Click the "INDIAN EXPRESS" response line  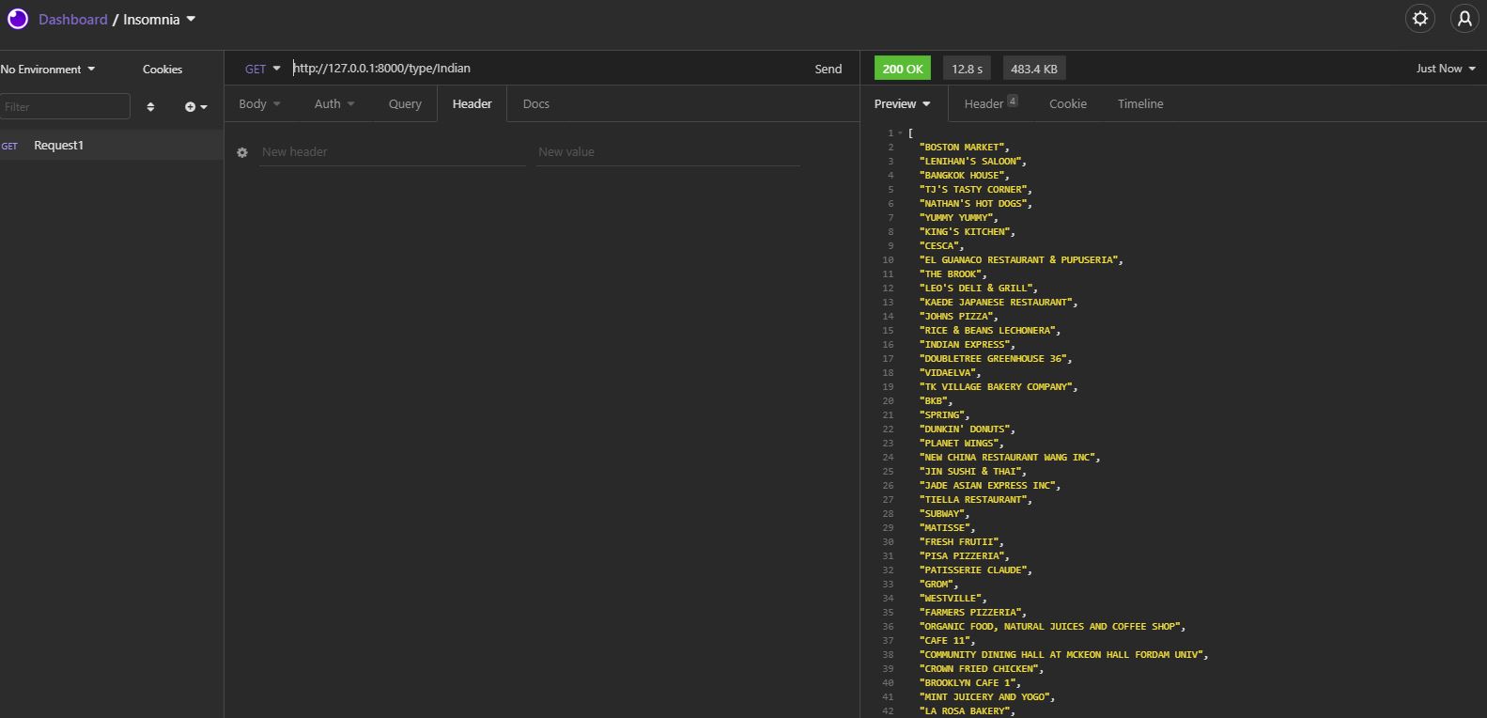tap(967, 345)
